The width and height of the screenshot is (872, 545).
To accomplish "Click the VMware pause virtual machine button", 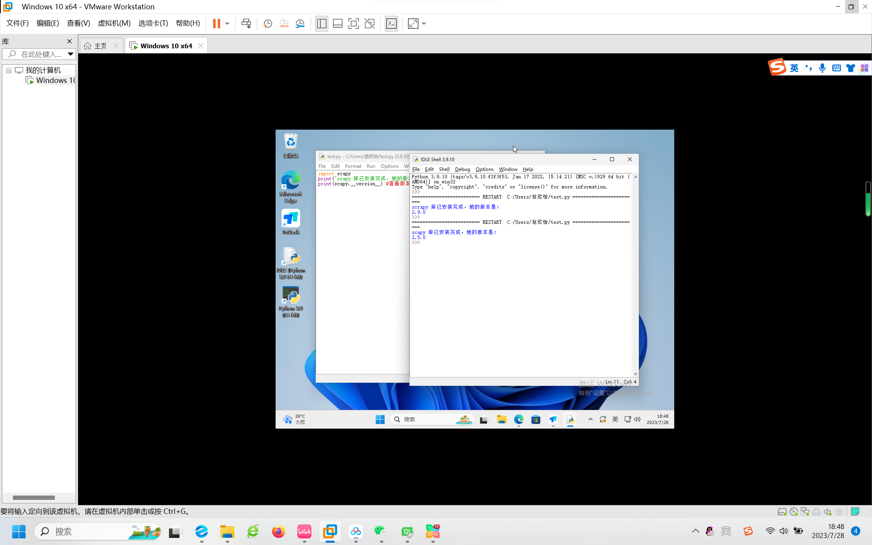I will (216, 24).
